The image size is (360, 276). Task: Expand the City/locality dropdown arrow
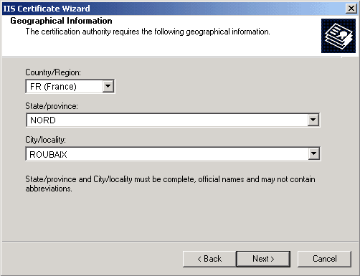(313, 153)
